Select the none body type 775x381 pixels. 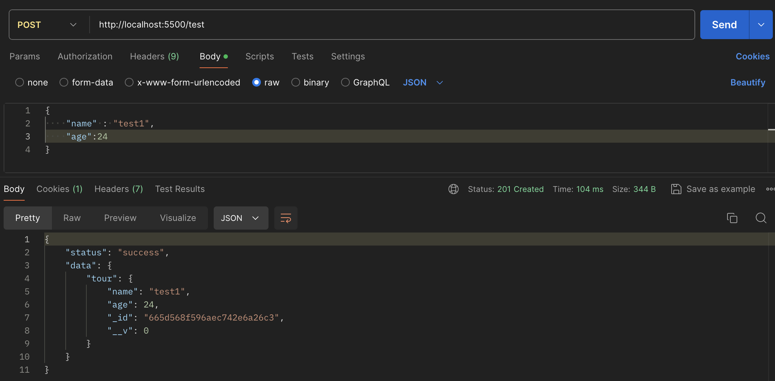tap(20, 83)
